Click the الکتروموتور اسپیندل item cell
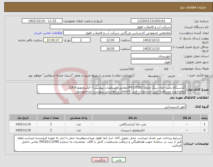The height and width of the screenshot is (167, 213). point(133,130)
